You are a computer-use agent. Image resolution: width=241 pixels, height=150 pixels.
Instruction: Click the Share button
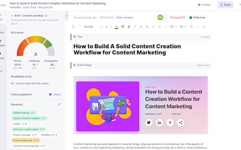[x=225, y=5]
